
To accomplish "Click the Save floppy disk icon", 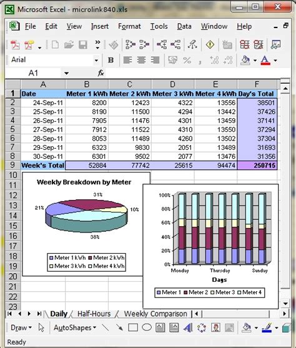I will tap(83, 45).
